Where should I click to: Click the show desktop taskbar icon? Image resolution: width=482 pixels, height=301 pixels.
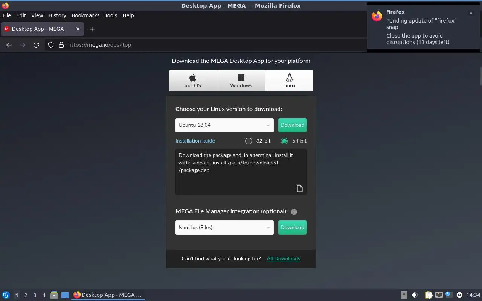coord(65,295)
